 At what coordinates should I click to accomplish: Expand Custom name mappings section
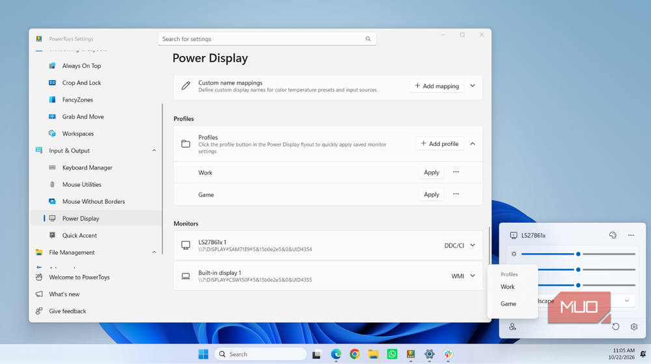473,86
